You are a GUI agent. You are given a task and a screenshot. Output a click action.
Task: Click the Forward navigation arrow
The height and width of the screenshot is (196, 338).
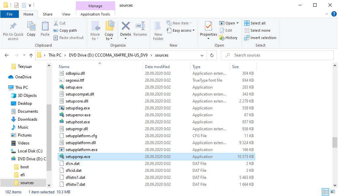(17, 55)
